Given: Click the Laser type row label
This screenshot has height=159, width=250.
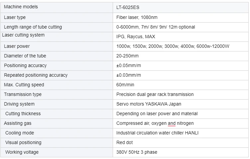Looking at the screenshot, I should 15,17.
